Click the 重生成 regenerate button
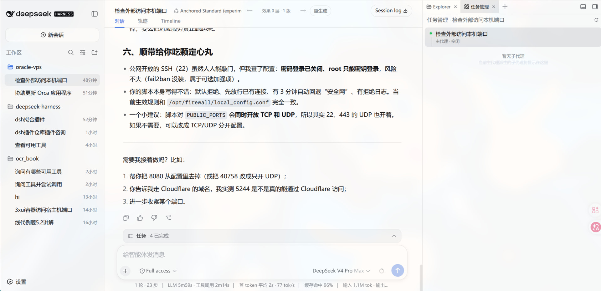Image resolution: width=601 pixels, height=291 pixels. (321, 11)
